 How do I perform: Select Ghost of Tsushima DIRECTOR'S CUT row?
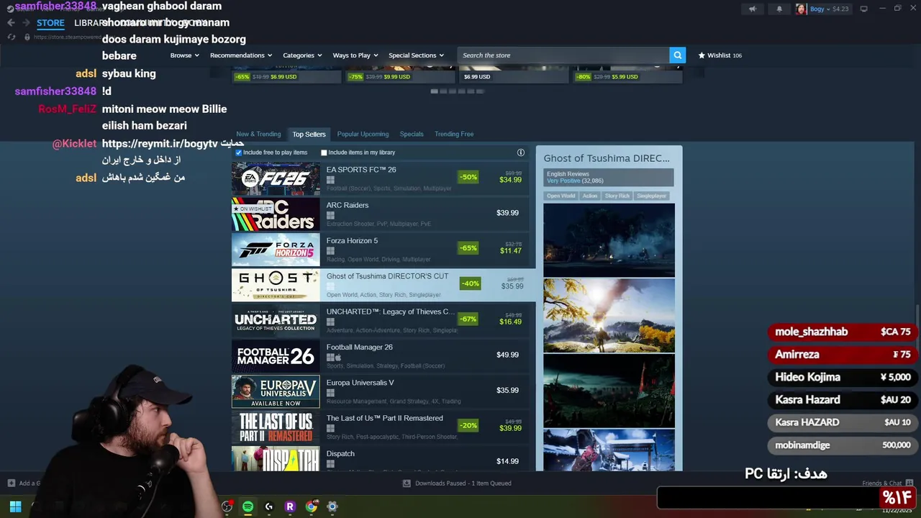[x=384, y=285]
